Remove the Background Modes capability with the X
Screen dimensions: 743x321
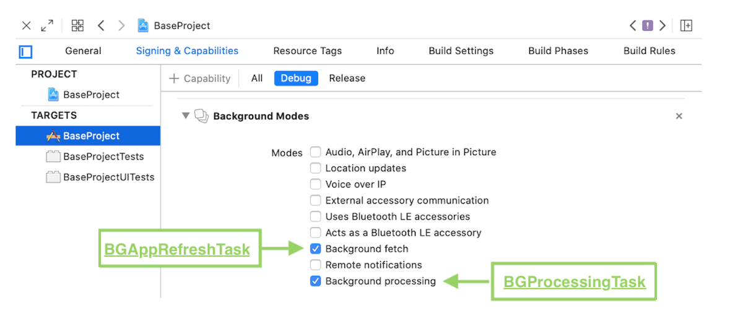[x=679, y=116]
